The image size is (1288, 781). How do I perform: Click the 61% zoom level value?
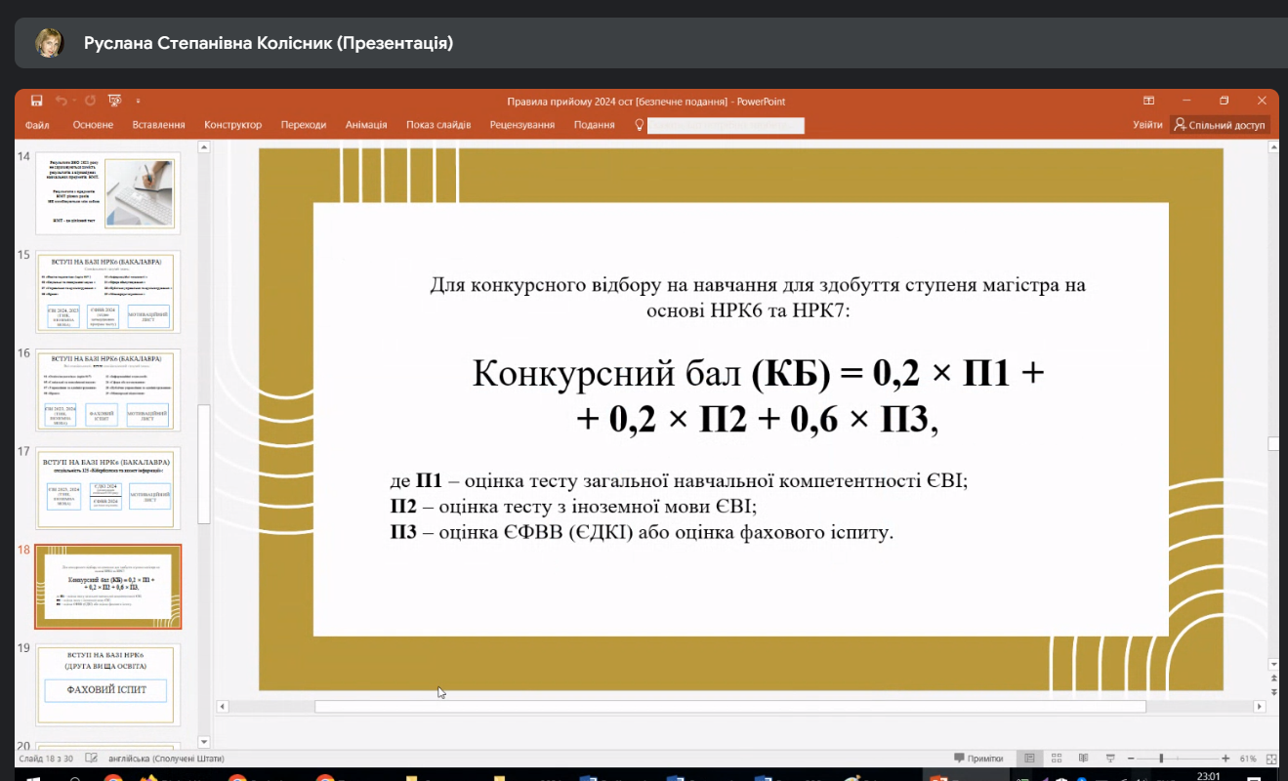(1248, 759)
